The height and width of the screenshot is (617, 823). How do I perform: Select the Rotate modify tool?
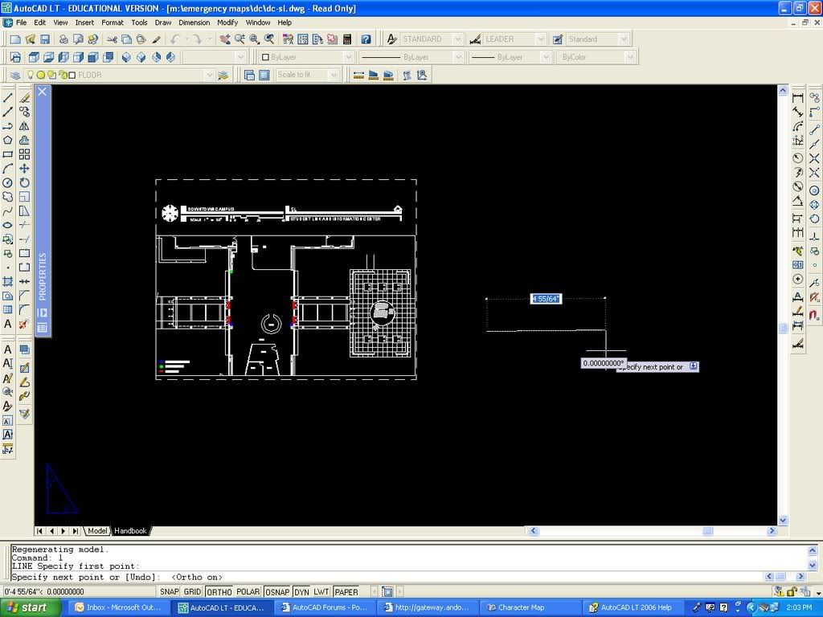pos(24,182)
